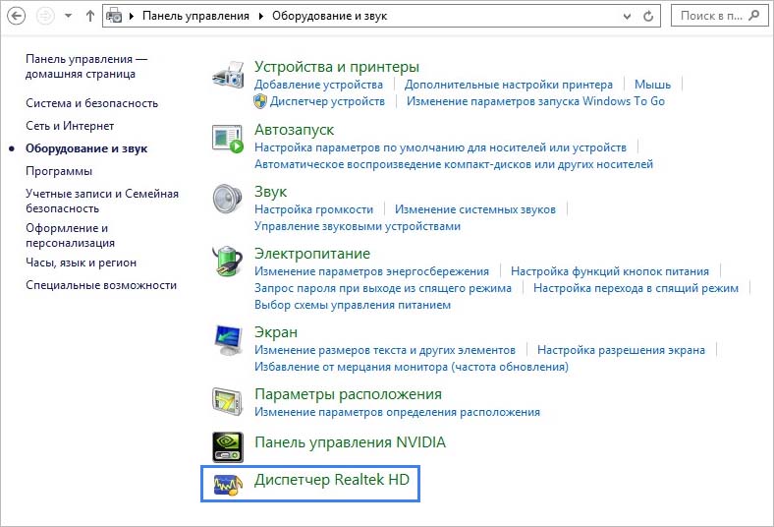Open Изменение параметров энергосбережения

point(371,271)
